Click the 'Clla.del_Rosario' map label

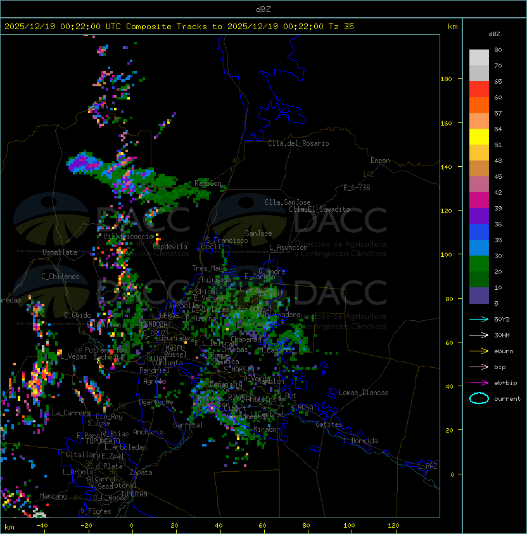(298, 143)
